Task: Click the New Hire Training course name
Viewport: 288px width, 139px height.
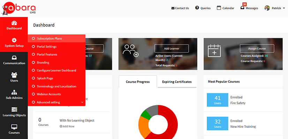Action: click(x=243, y=126)
